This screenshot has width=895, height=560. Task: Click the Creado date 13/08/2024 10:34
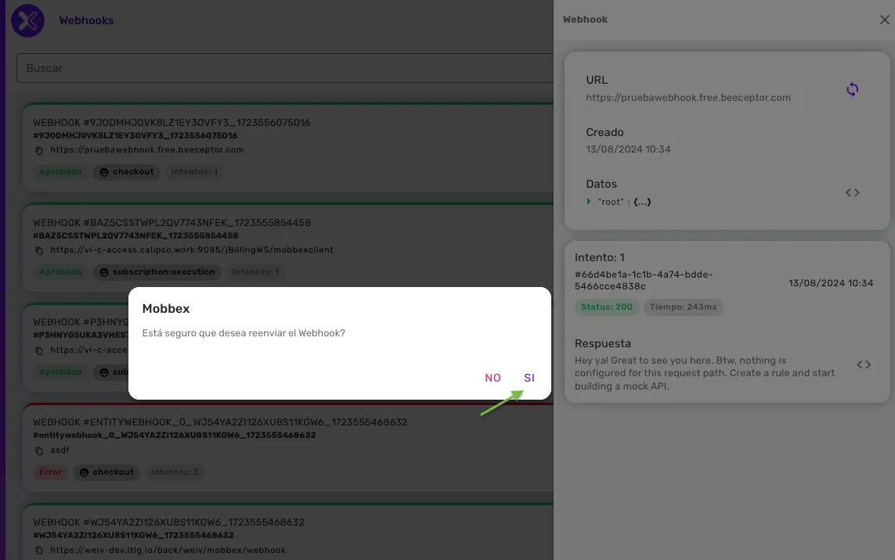[628, 149]
